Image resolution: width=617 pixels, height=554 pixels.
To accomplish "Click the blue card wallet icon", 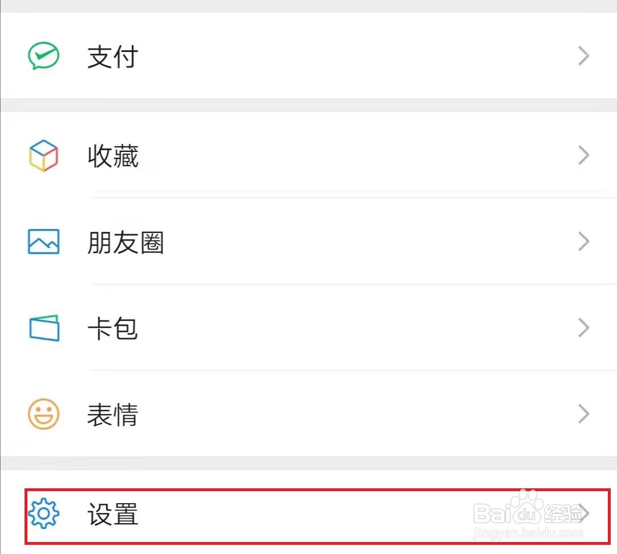I will click(x=44, y=328).
